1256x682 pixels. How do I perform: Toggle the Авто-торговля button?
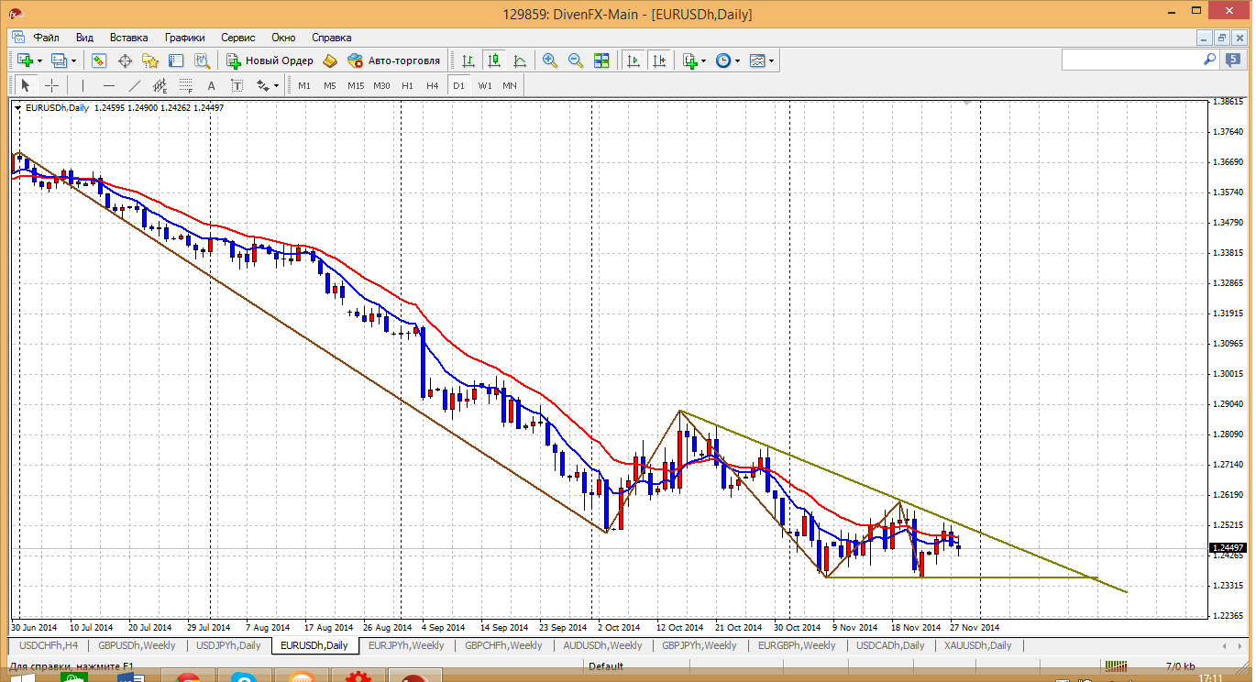point(394,60)
